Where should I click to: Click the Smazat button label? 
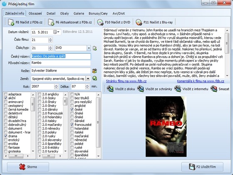[224, 89]
